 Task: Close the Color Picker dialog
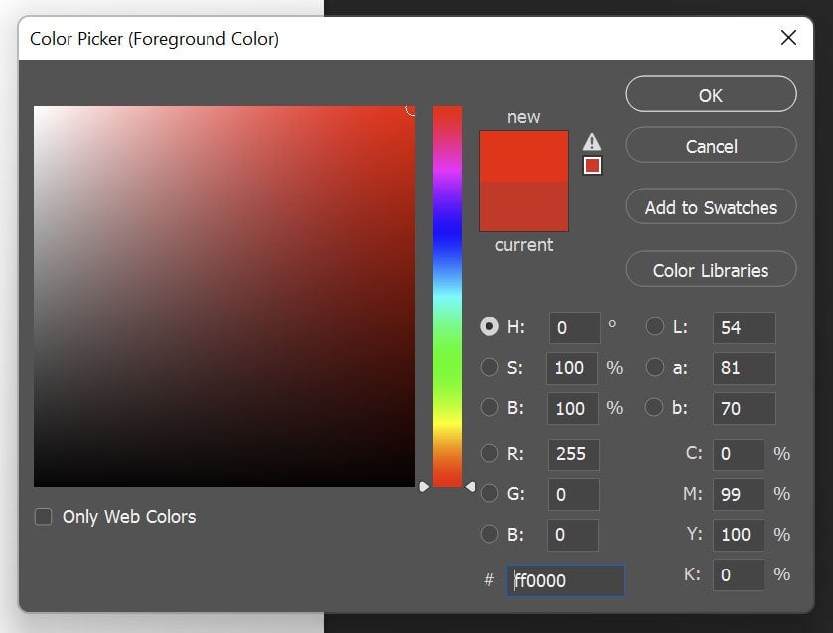[788, 38]
